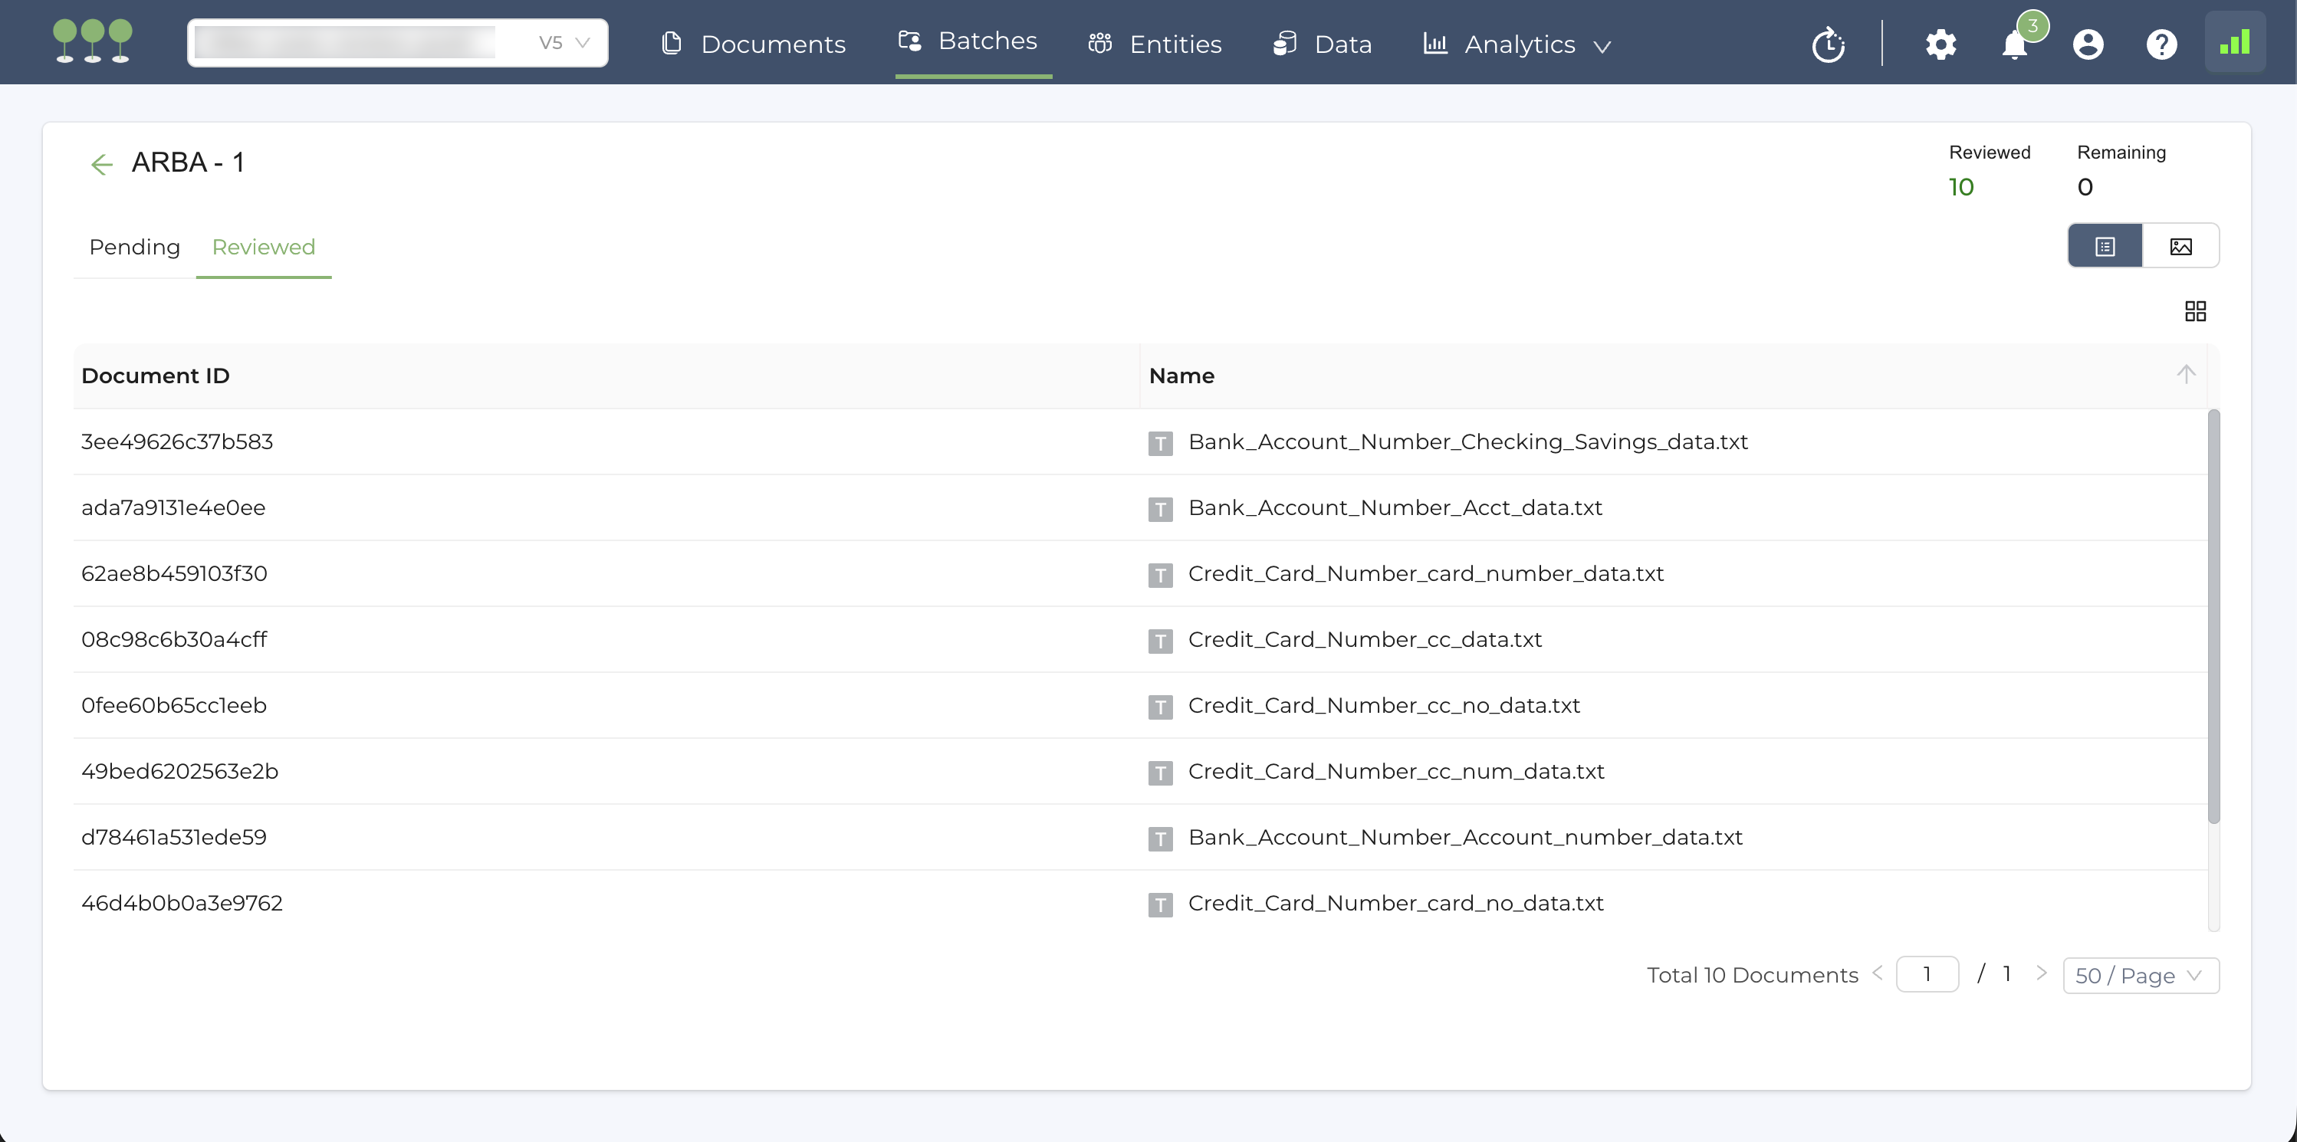Go to next page arrow
The height and width of the screenshot is (1142, 2297).
point(2041,973)
